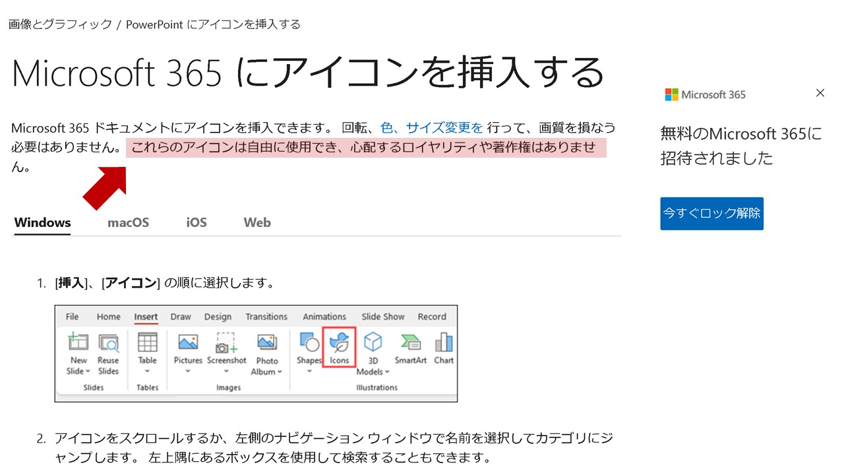The width and height of the screenshot is (844, 475).
Task: Click the 3D Models icon
Action: (373, 352)
